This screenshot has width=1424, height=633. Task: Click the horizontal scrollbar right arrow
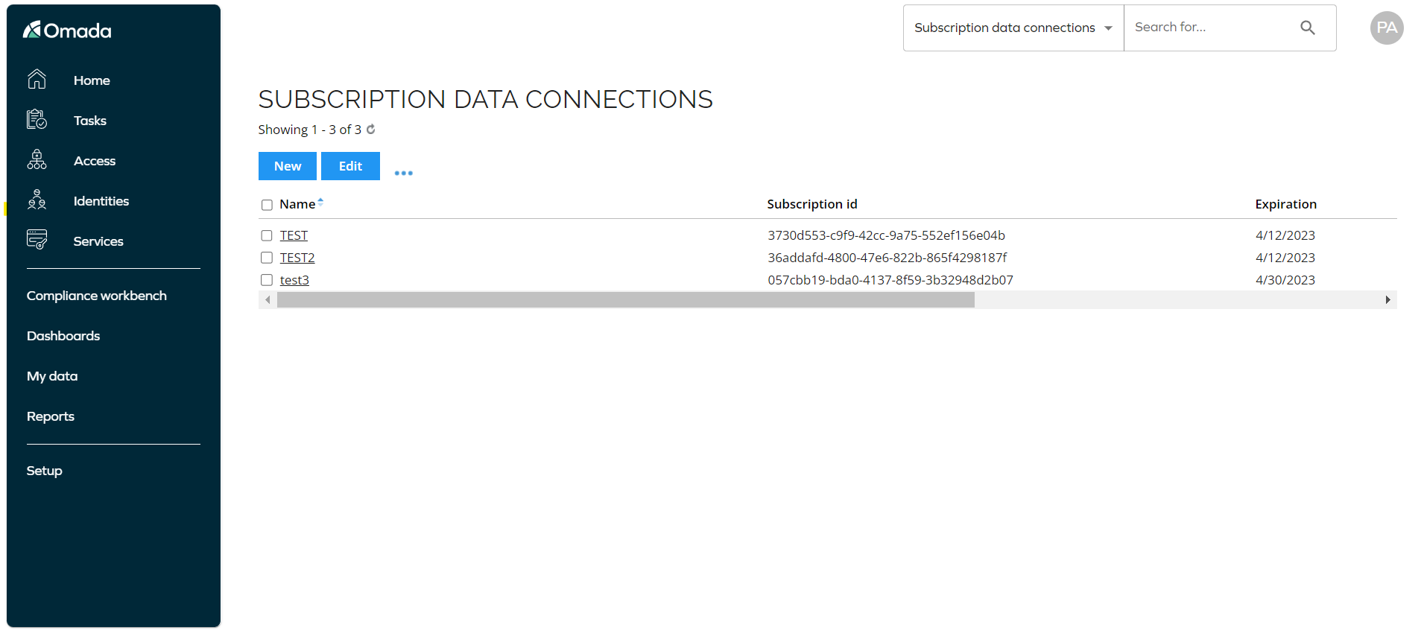click(x=1387, y=300)
